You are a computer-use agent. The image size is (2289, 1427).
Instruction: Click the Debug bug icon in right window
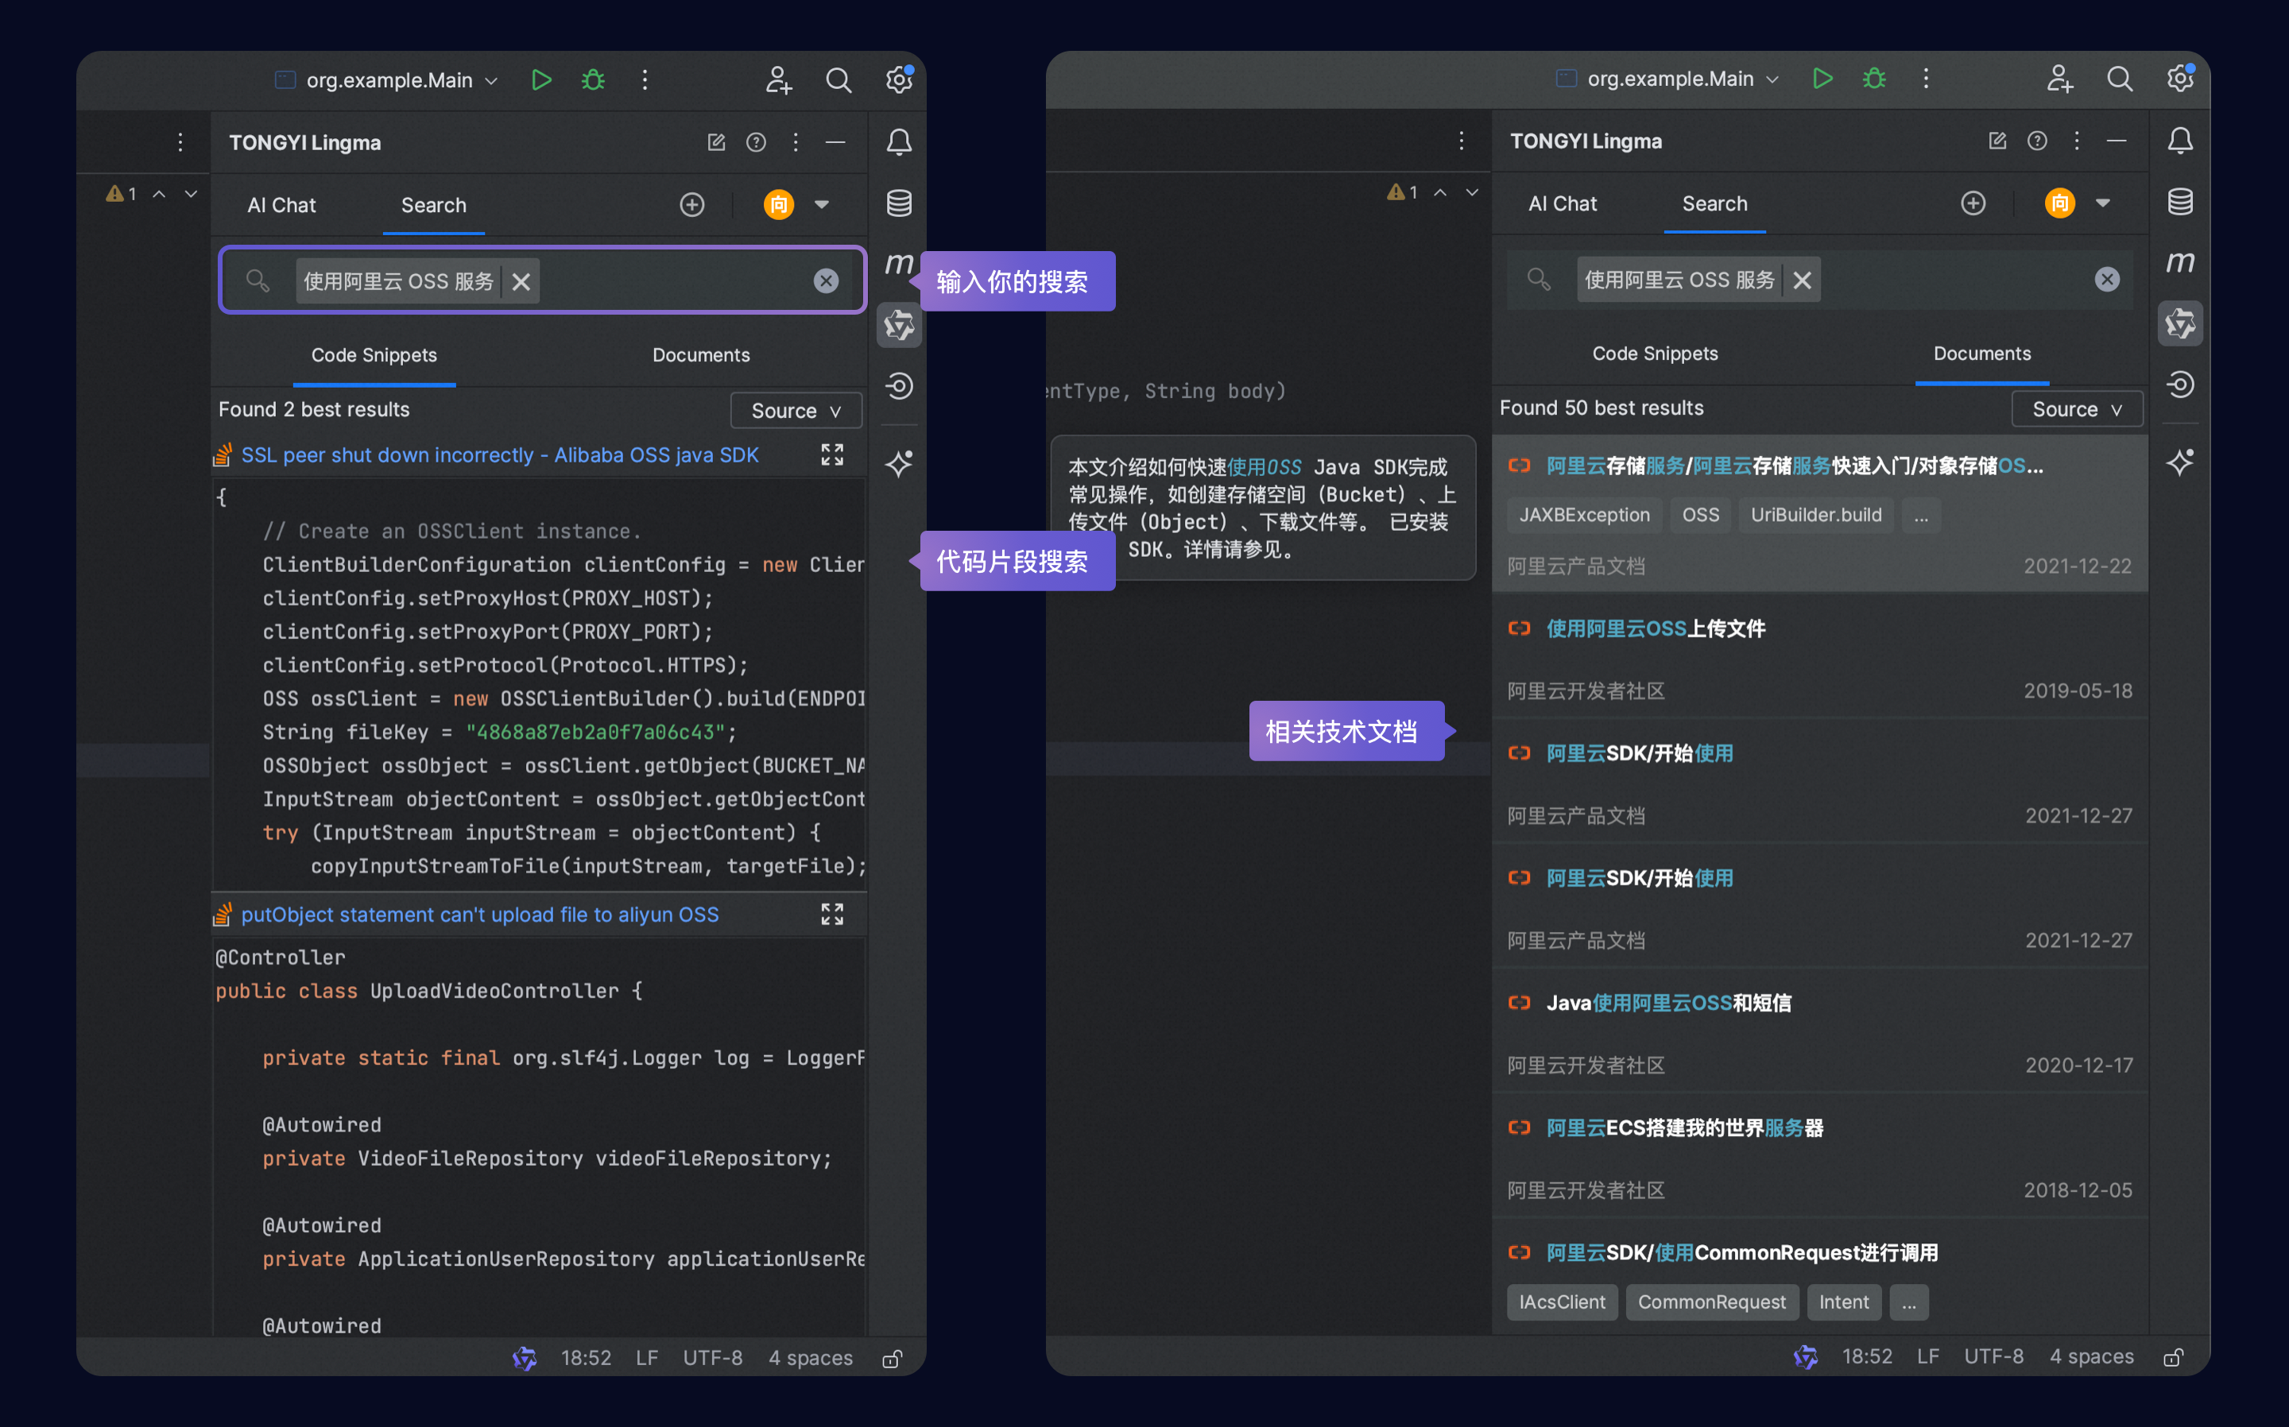click(1873, 79)
